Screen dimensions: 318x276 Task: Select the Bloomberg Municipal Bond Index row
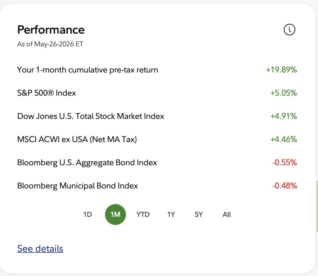coord(157,186)
